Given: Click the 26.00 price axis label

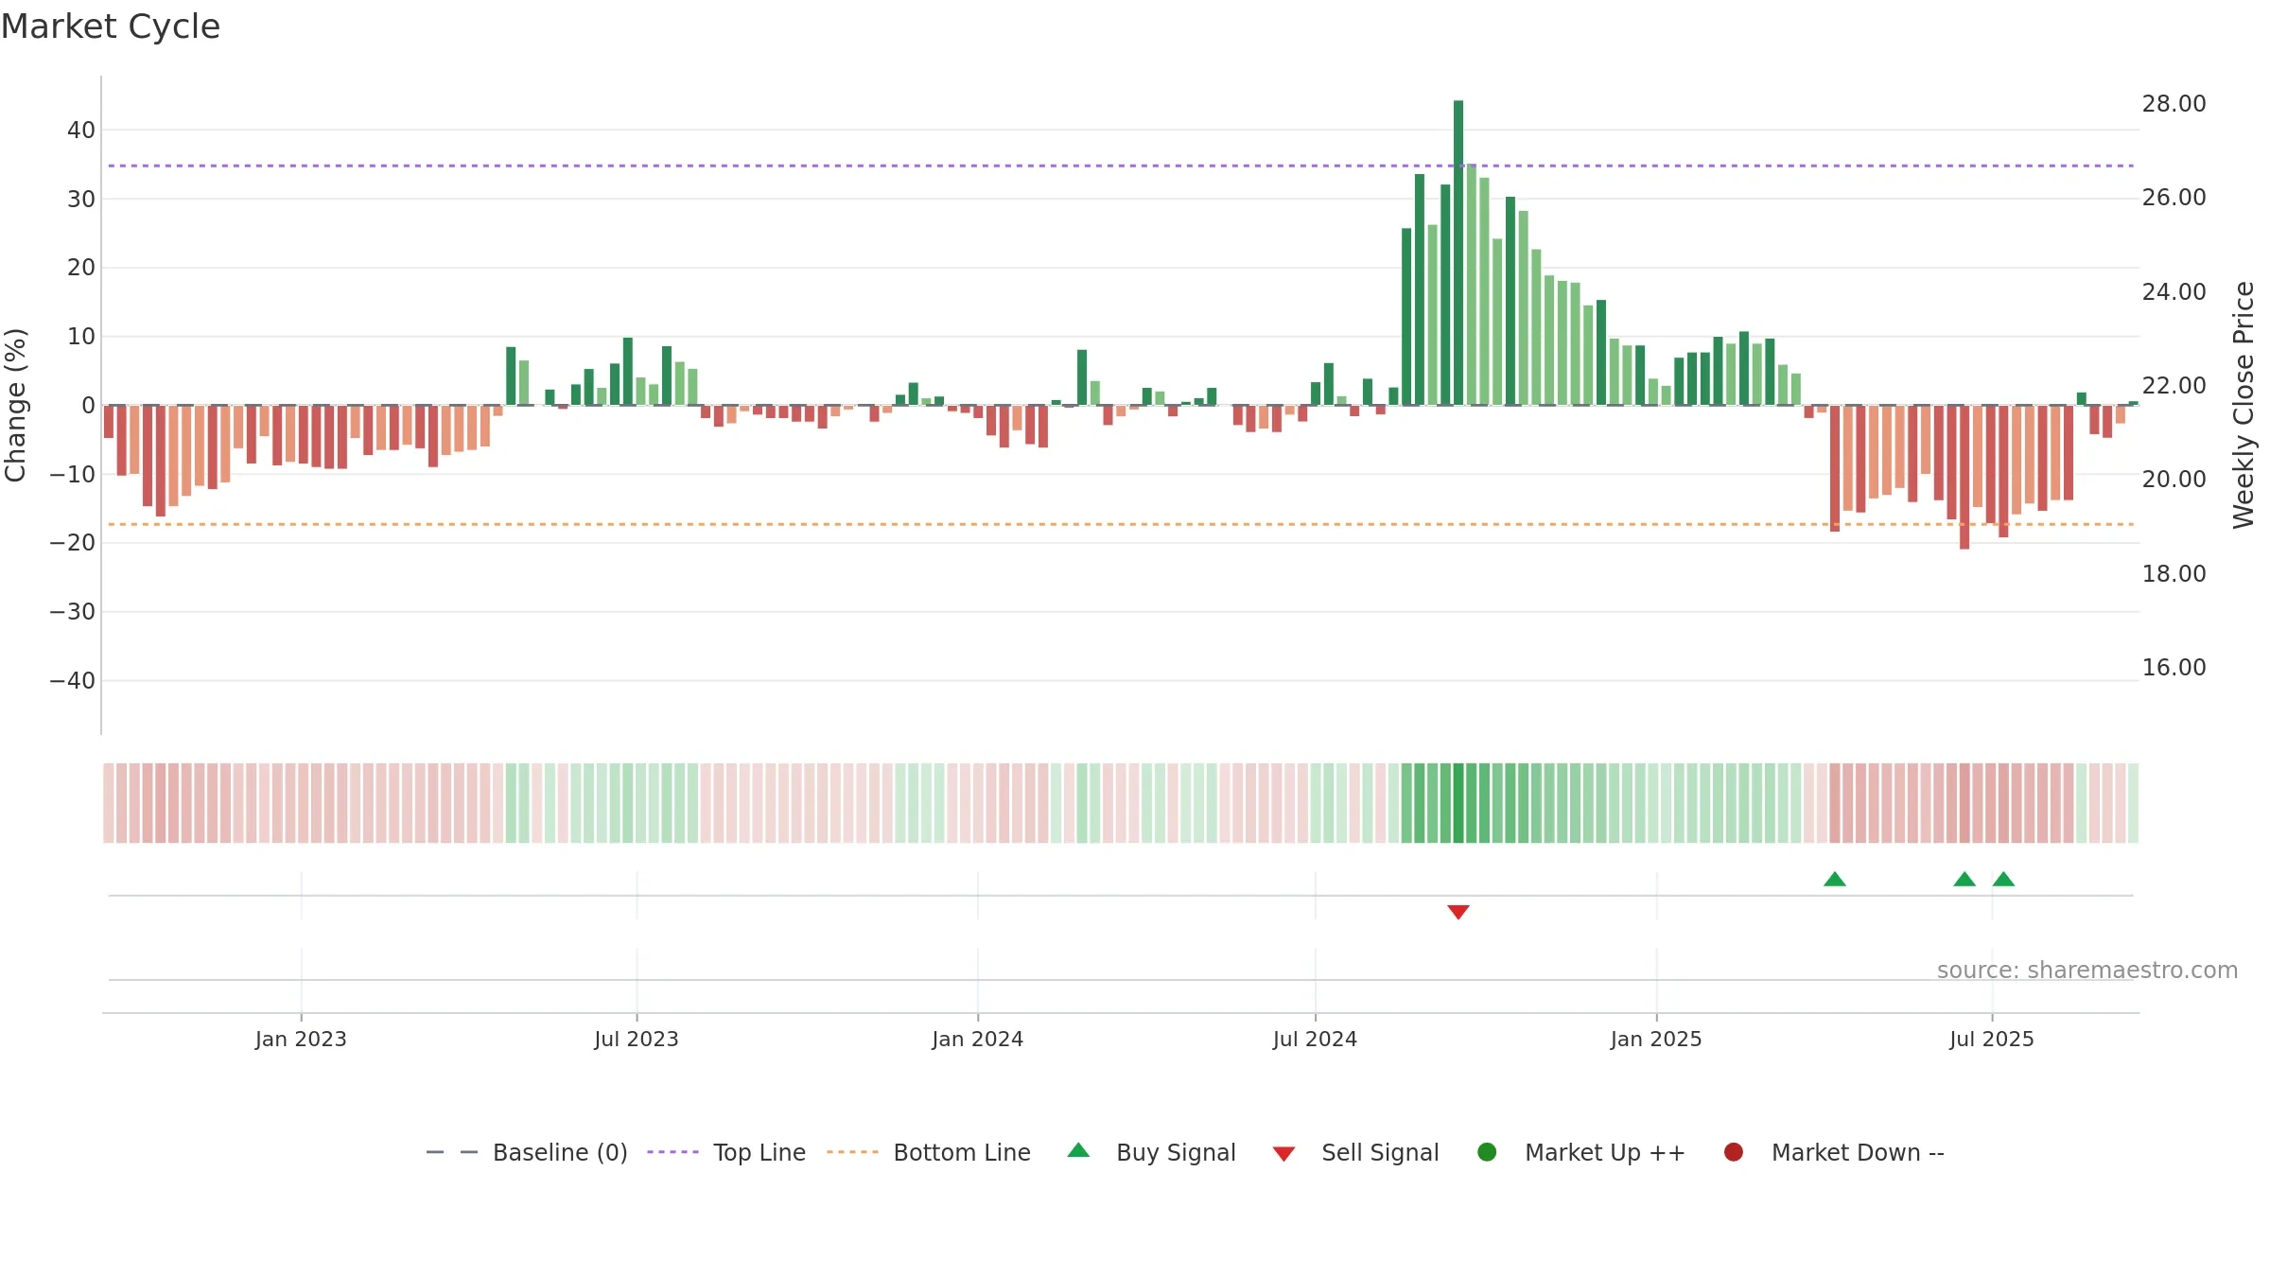Looking at the screenshot, I should point(2174,198).
